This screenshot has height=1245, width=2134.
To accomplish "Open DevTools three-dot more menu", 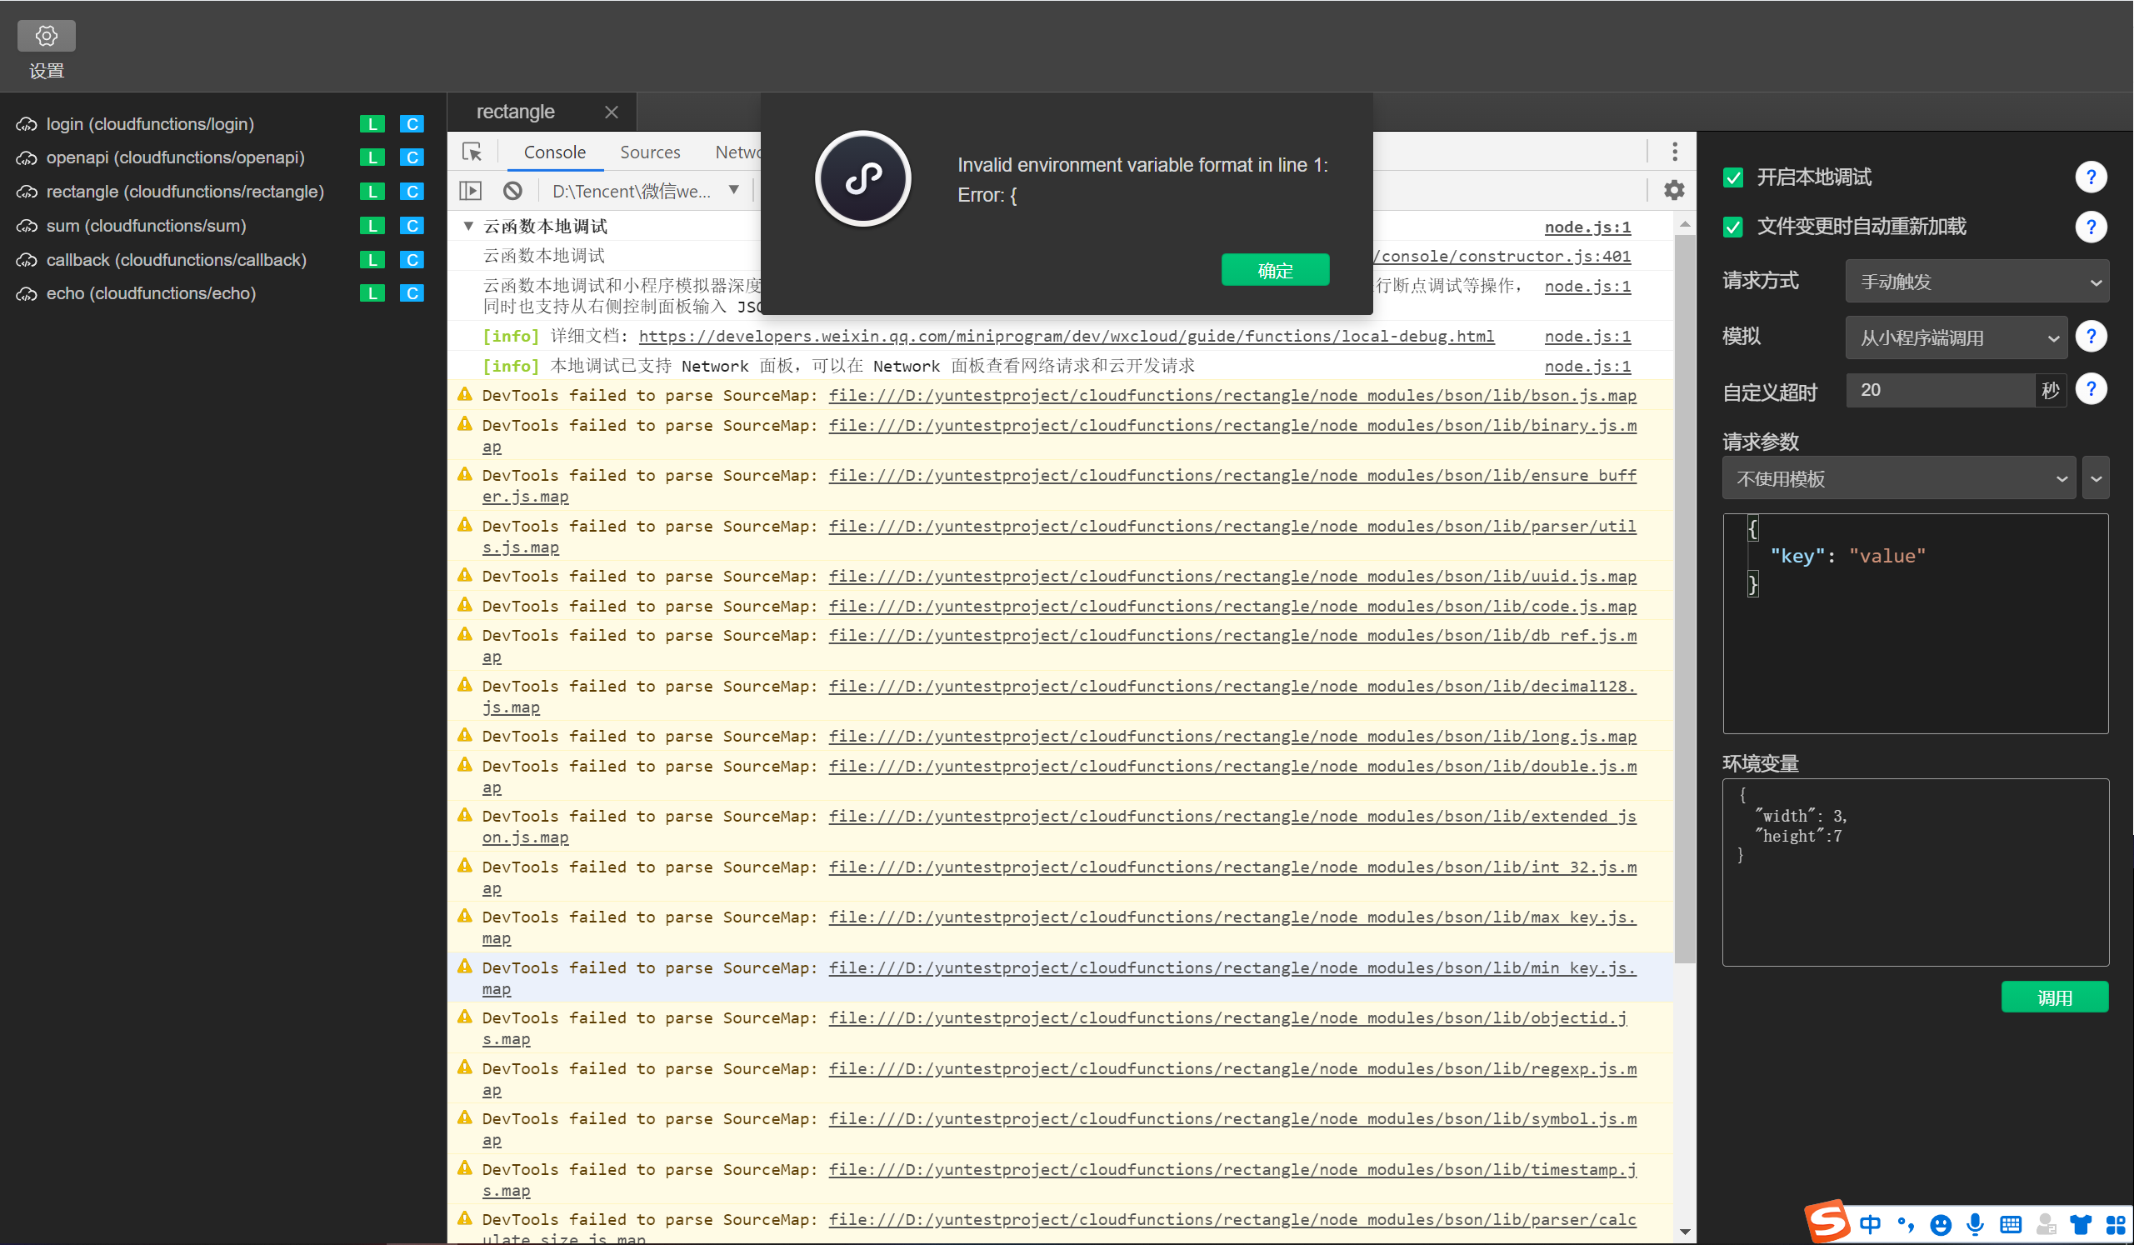I will (x=1674, y=152).
